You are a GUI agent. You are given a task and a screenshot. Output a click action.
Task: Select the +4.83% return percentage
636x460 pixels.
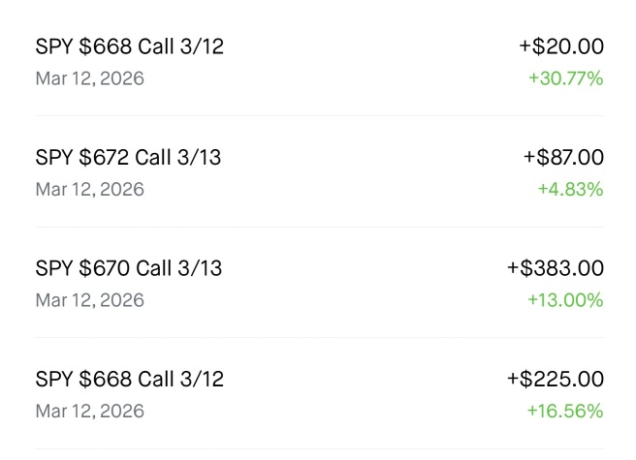click(571, 189)
